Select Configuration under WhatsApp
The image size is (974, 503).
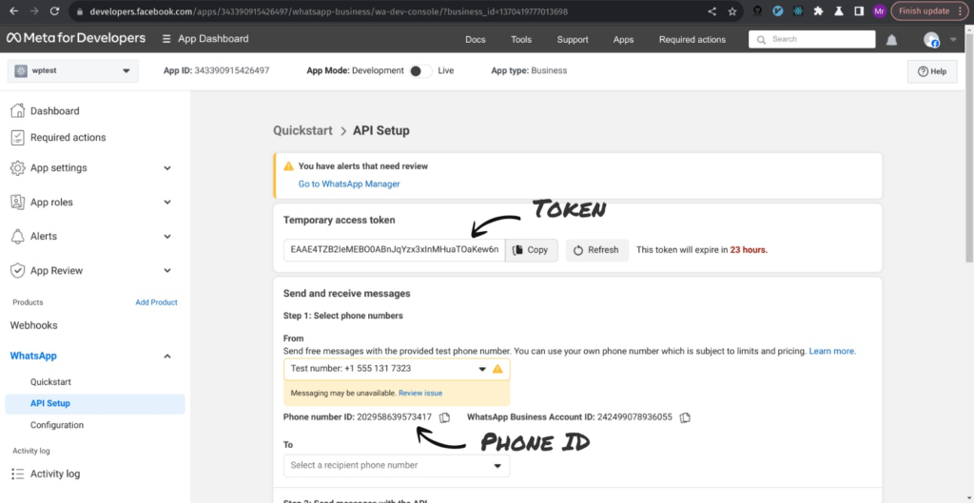click(57, 425)
